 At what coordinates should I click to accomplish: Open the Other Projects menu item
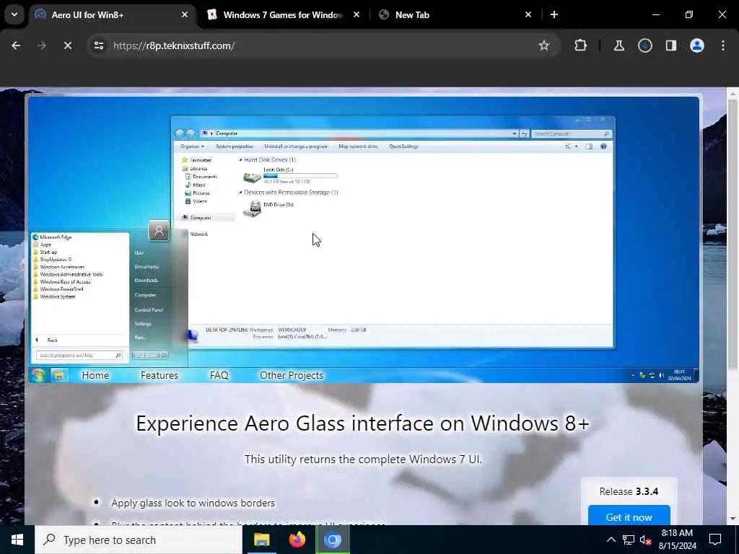coord(292,375)
